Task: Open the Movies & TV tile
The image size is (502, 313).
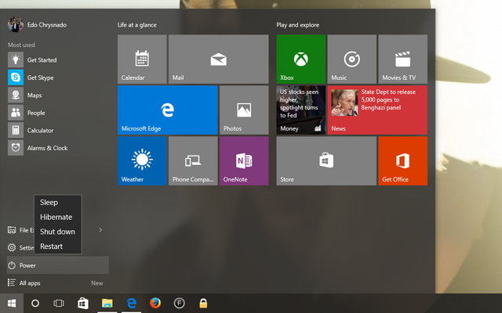Action: (x=402, y=59)
